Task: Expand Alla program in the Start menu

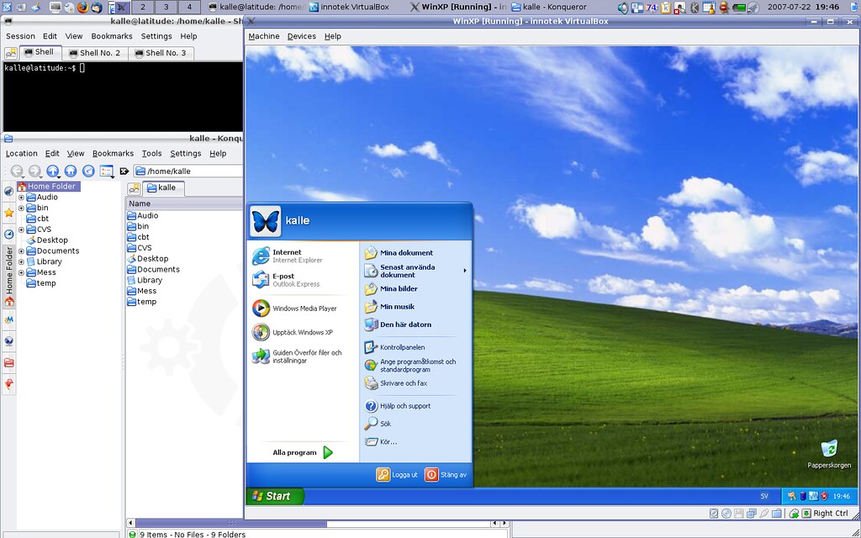Action: click(x=303, y=453)
